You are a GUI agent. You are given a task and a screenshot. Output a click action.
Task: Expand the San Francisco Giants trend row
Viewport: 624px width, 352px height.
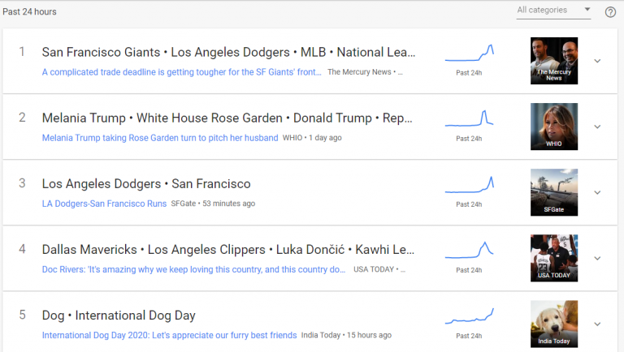(597, 61)
